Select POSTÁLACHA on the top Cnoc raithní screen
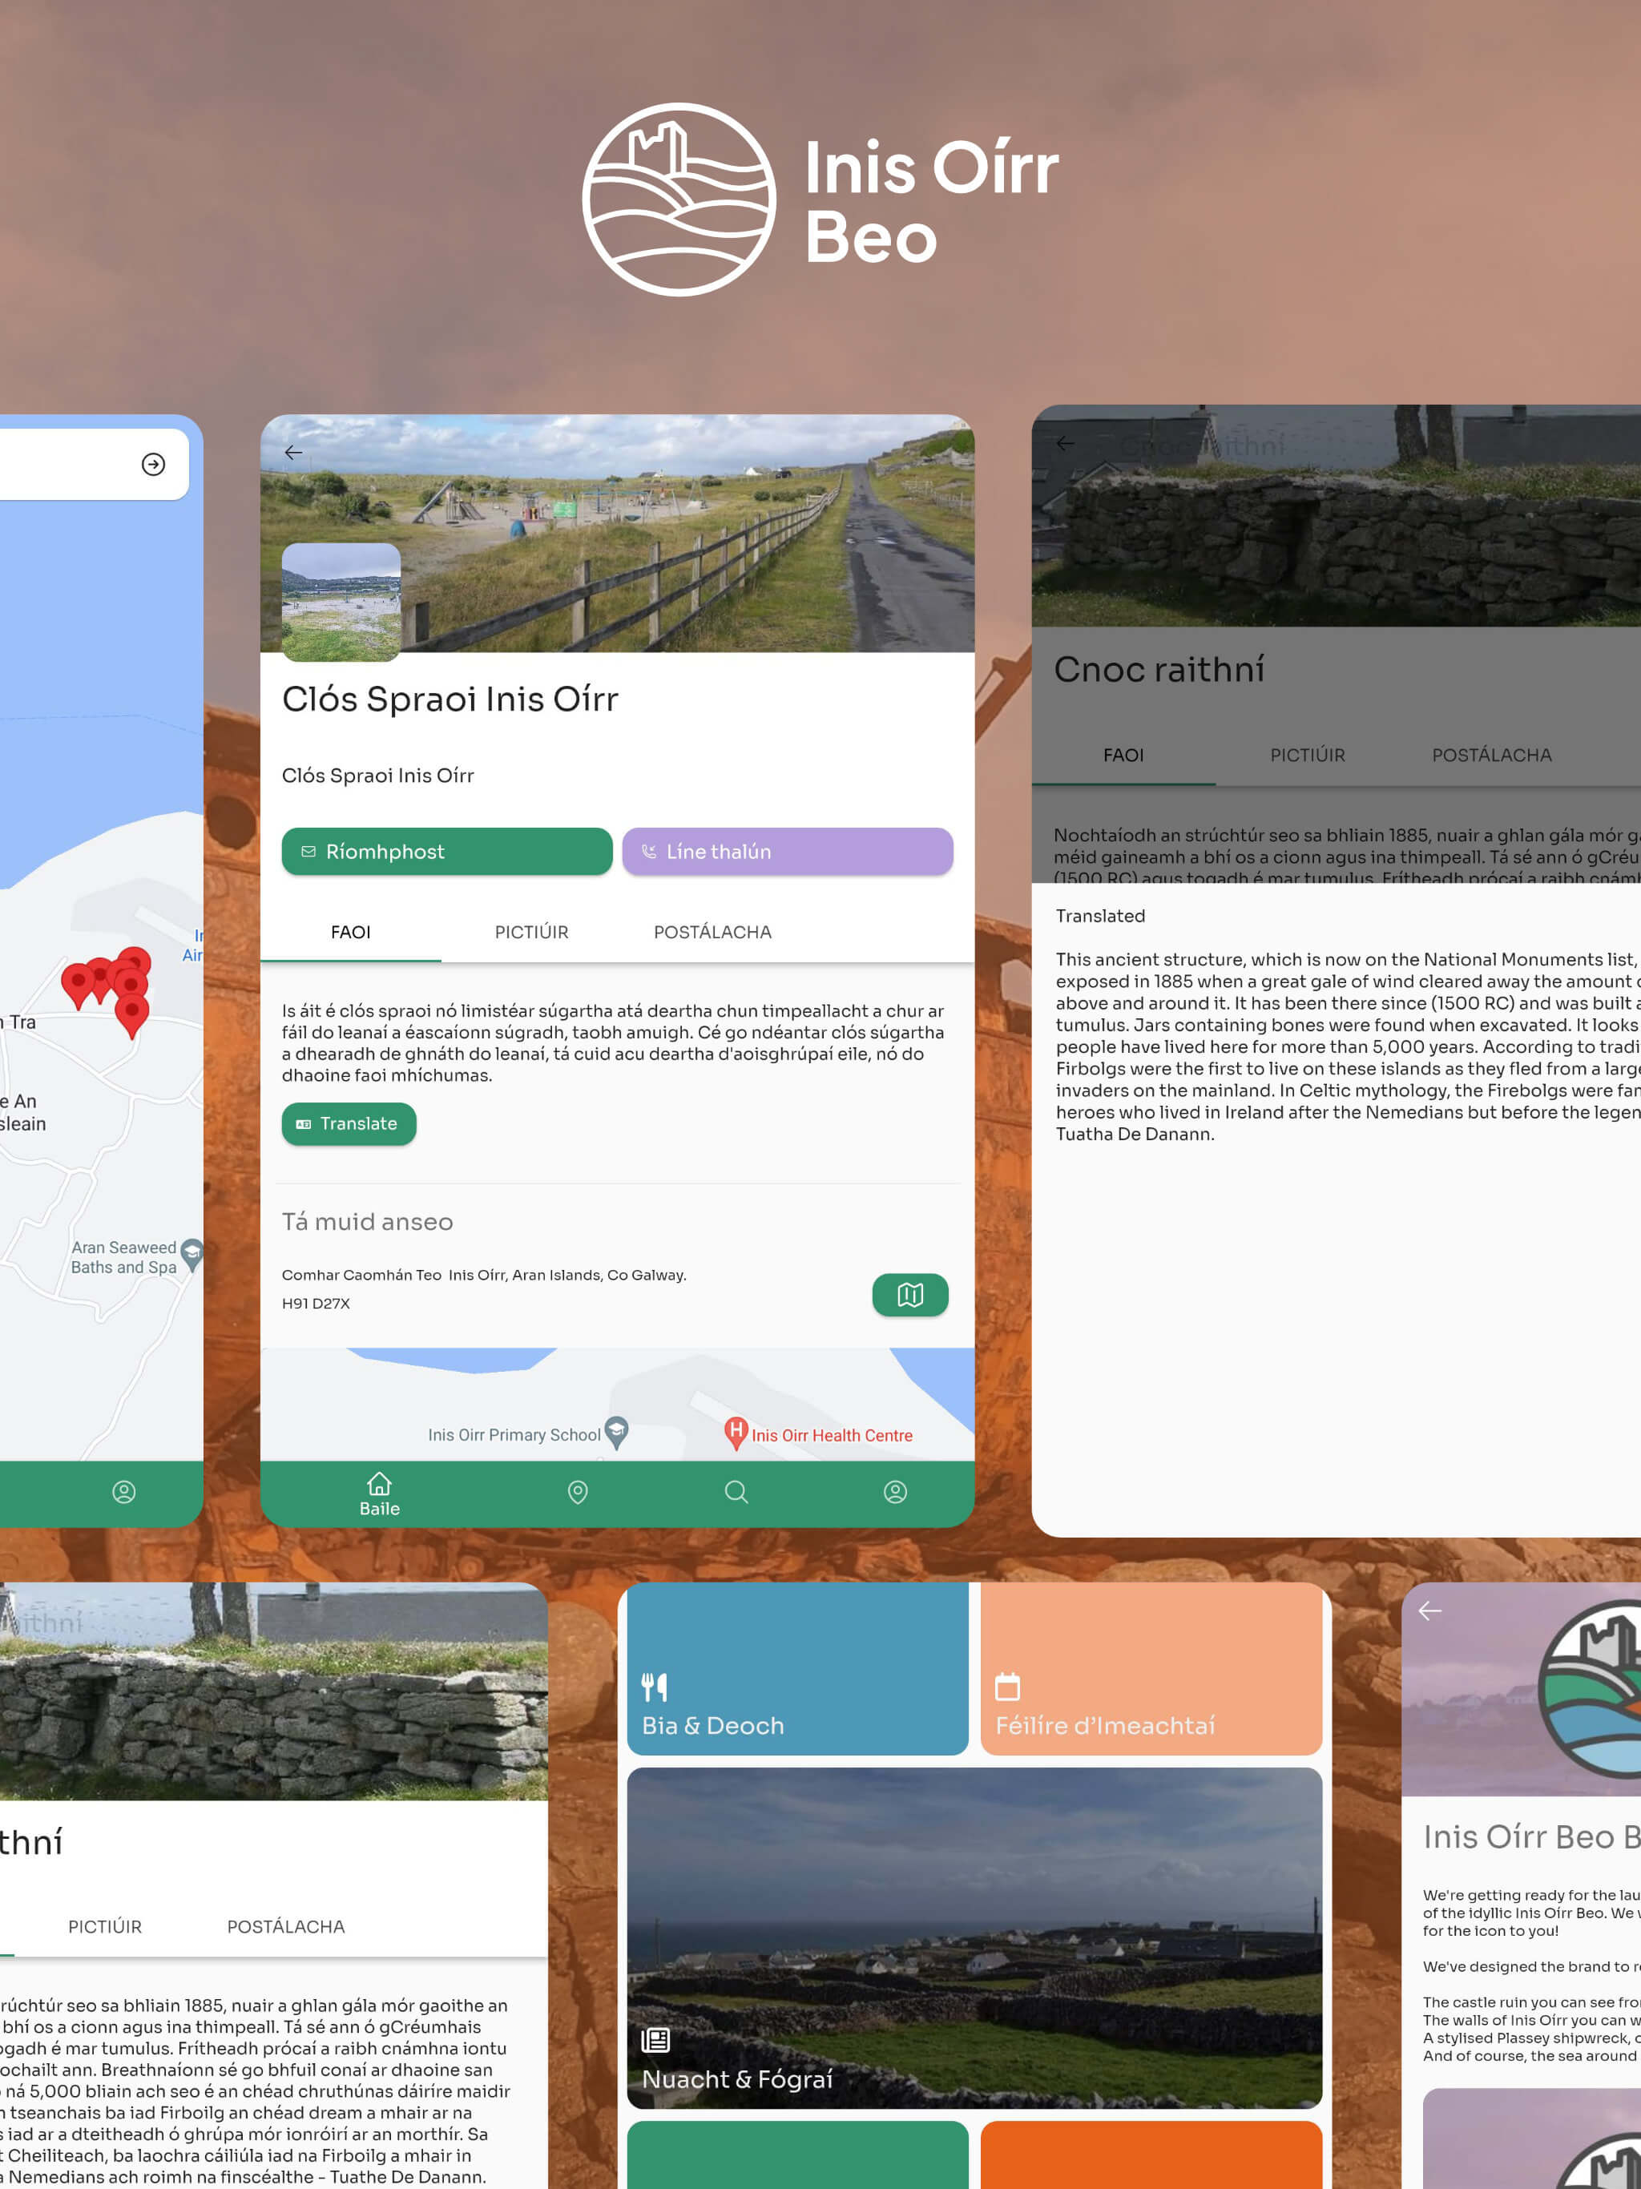This screenshot has height=2189, width=1641. pyautogui.click(x=1491, y=755)
